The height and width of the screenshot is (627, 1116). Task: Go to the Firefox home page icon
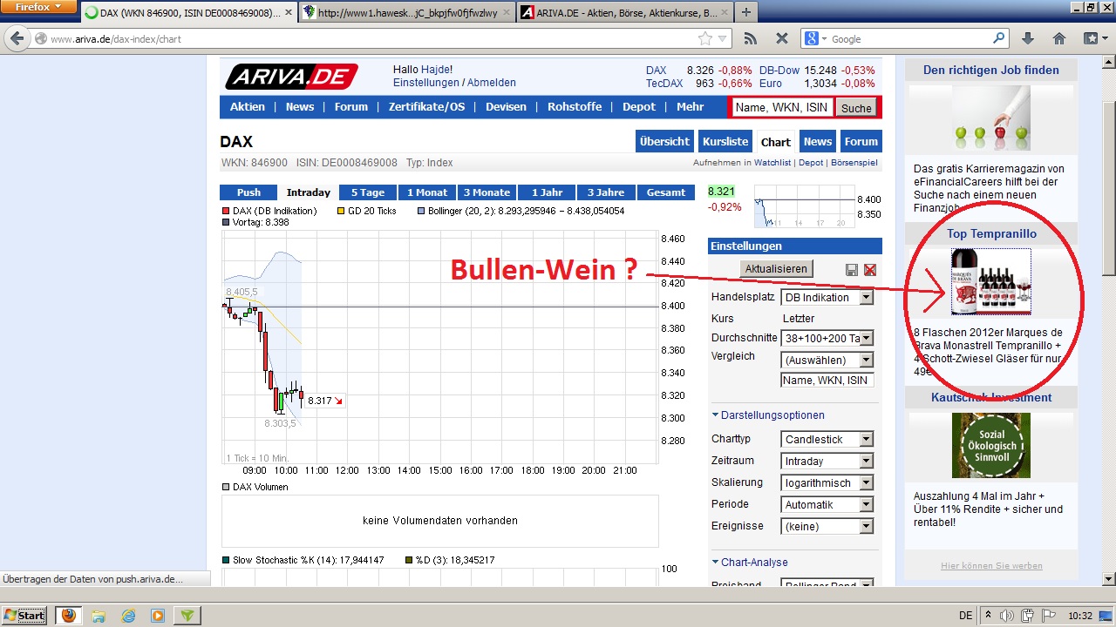coord(1059,38)
